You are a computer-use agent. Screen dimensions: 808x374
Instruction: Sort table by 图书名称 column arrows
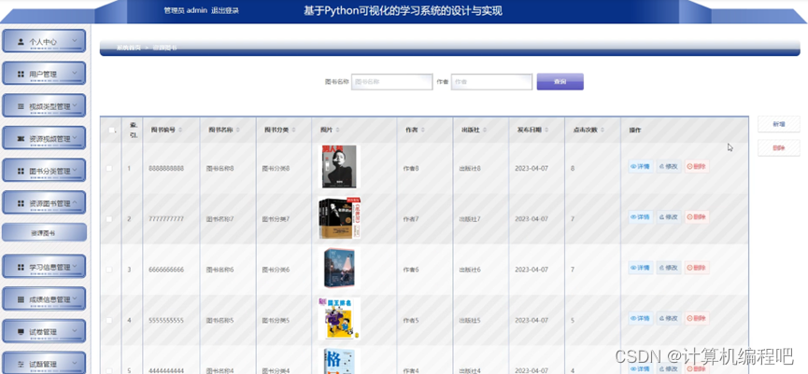click(x=237, y=131)
